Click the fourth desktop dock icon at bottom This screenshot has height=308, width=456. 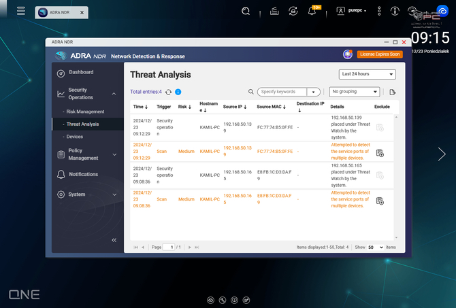246,300
